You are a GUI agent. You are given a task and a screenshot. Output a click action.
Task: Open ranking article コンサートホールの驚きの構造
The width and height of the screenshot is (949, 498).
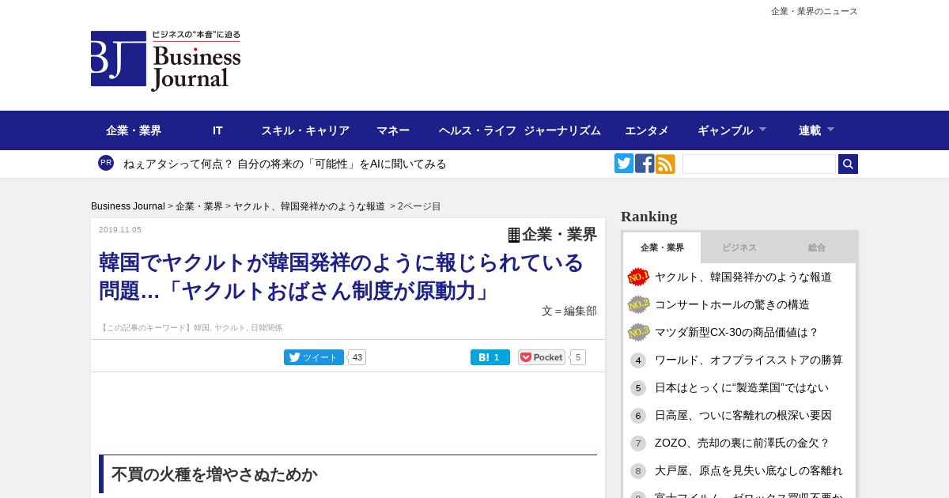(732, 304)
